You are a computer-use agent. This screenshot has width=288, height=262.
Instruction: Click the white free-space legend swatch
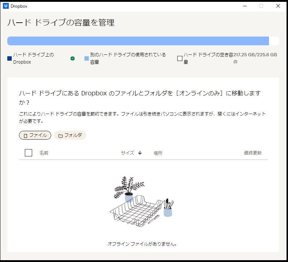(179, 58)
